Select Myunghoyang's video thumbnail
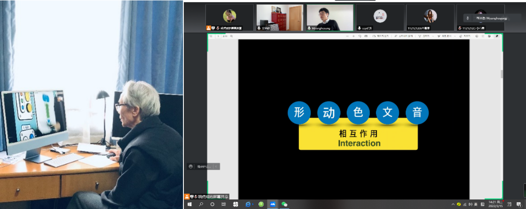The width and height of the screenshot is (526, 209). [330, 18]
